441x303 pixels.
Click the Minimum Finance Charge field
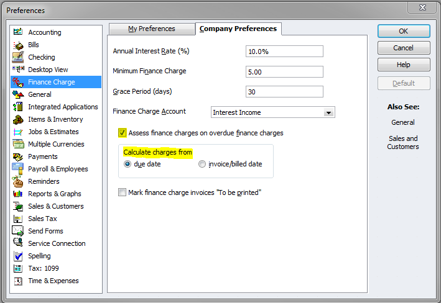(284, 72)
